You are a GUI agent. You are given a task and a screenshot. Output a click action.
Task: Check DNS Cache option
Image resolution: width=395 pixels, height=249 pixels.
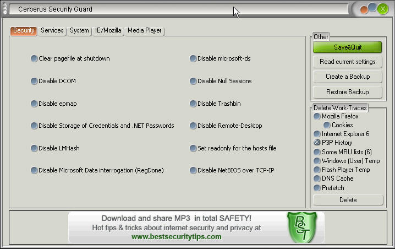pyautogui.click(x=317, y=178)
